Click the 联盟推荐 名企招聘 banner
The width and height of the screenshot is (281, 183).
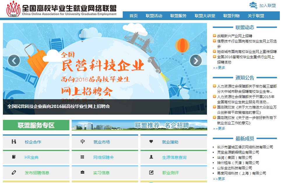coord(139,125)
